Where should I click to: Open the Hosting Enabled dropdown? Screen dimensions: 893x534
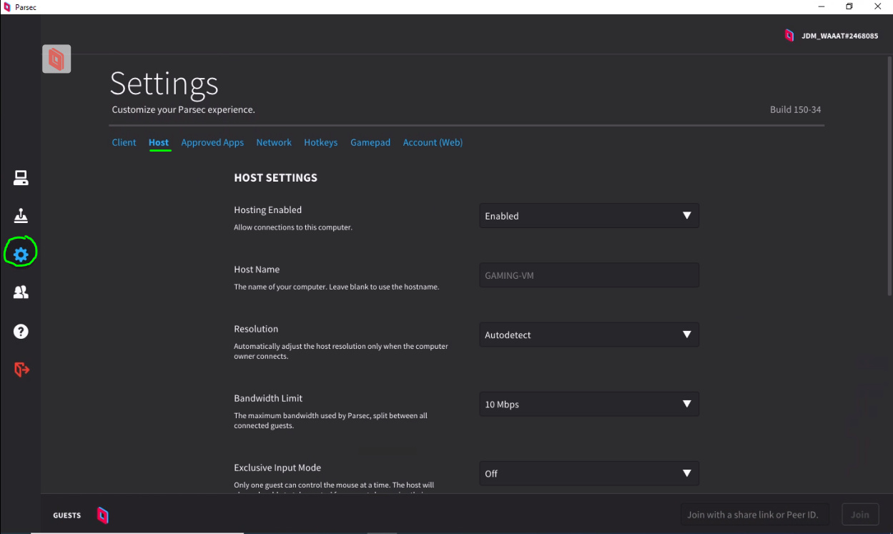pyautogui.click(x=589, y=216)
